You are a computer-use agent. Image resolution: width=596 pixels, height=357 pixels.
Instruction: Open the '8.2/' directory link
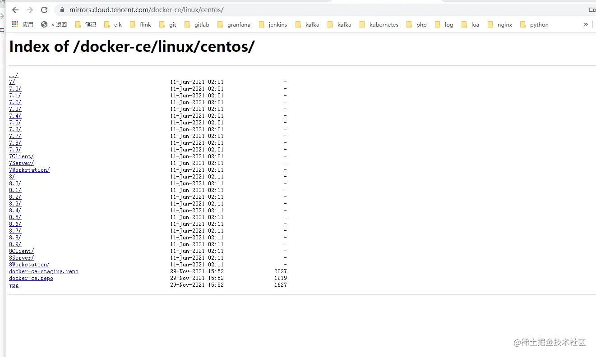coord(15,197)
